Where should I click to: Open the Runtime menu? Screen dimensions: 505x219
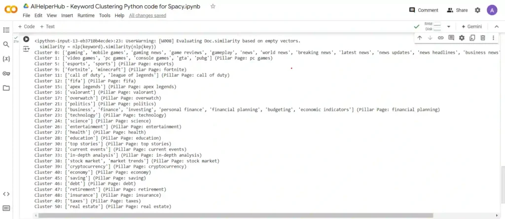click(x=86, y=15)
